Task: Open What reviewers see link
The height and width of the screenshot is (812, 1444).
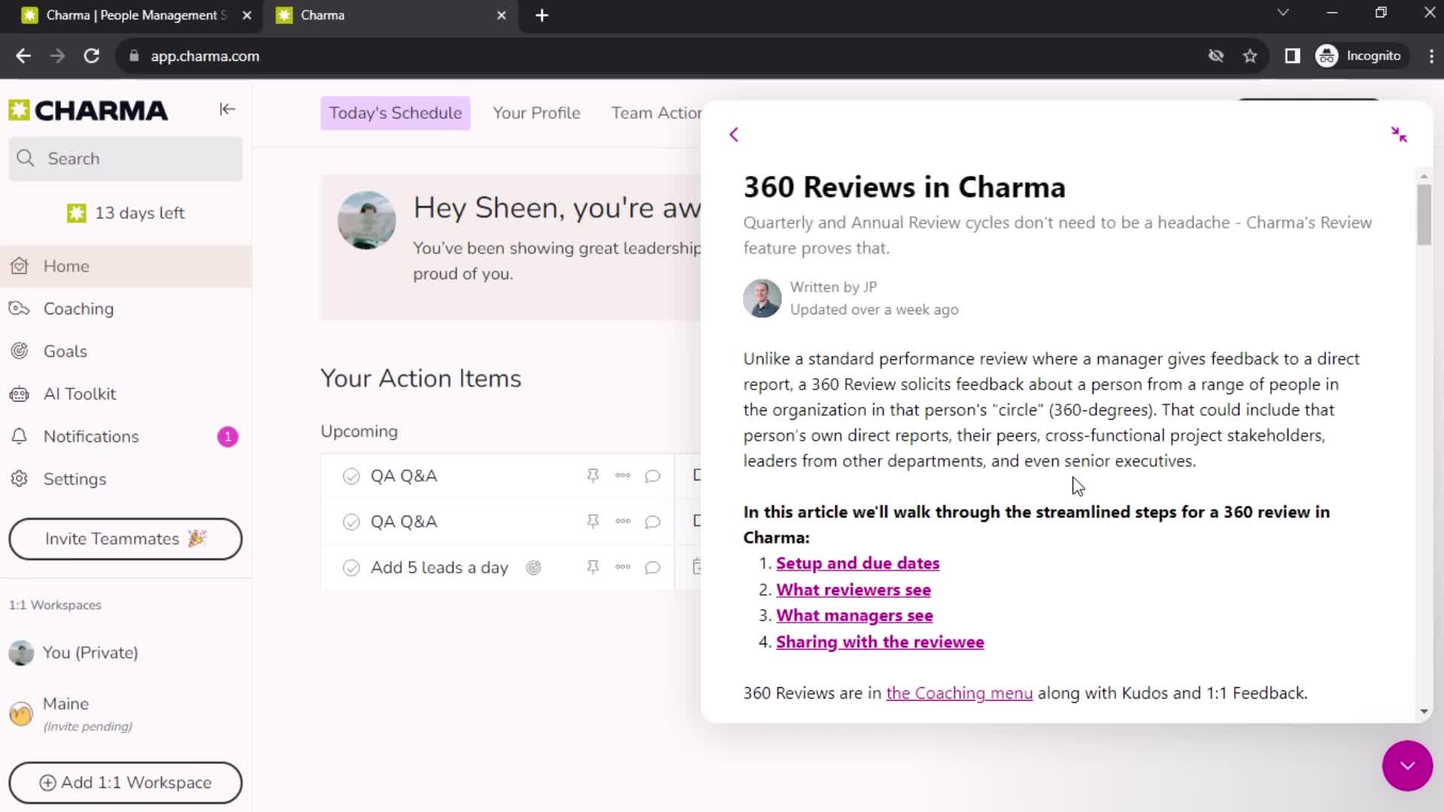Action: (854, 589)
